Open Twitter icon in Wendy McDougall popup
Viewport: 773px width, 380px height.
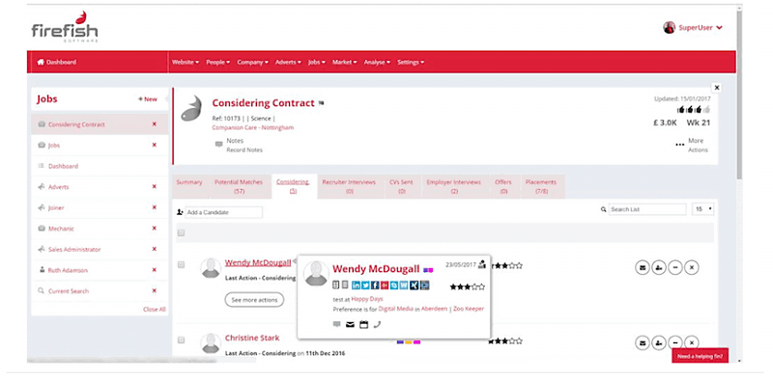(x=365, y=285)
